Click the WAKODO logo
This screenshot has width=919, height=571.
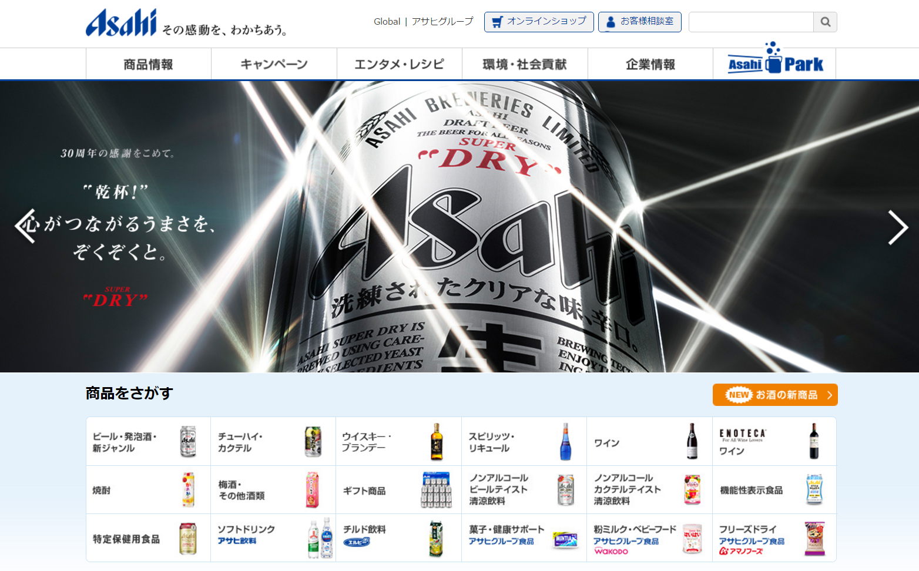(x=611, y=551)
